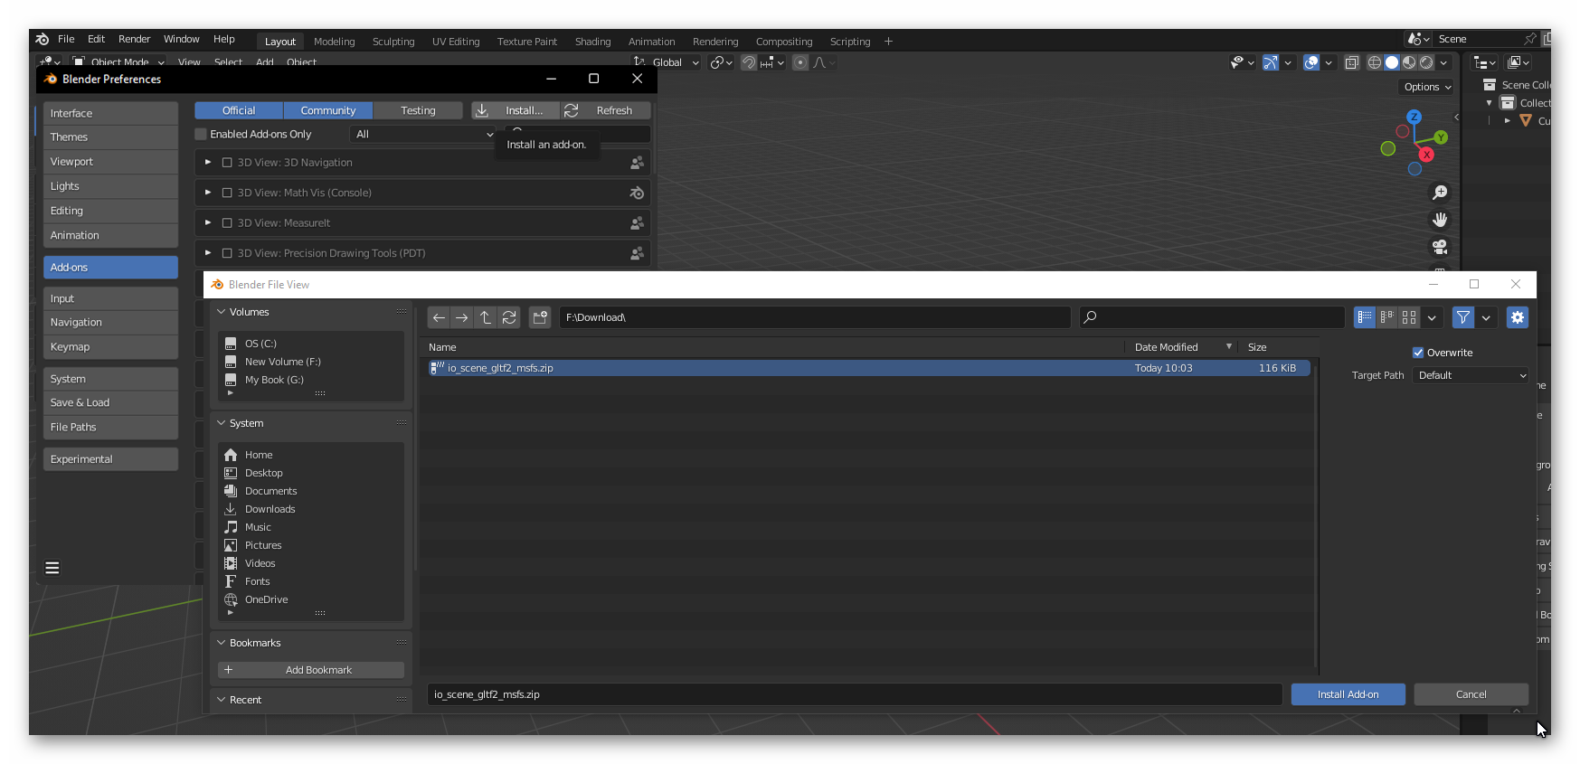Switch to thumbnails display mode

pyautogui.click(x=1409, y=317)
